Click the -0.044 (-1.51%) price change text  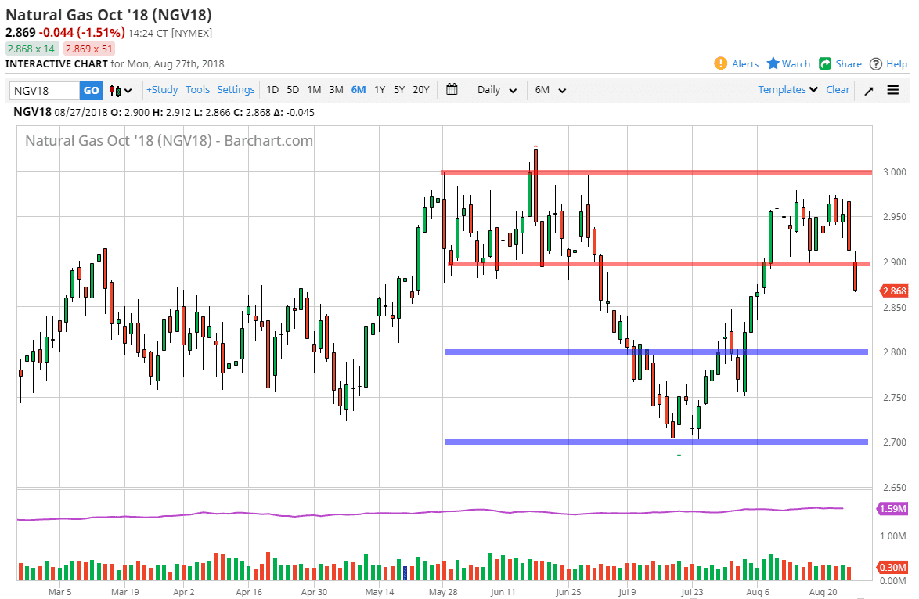point(82,32)
